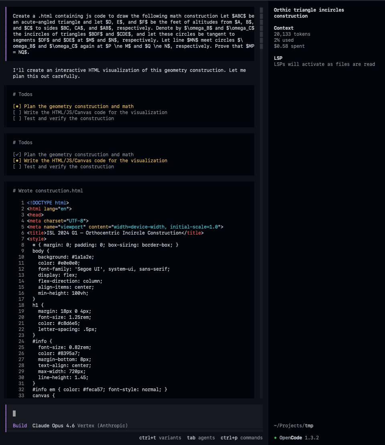Click the green OpenCode status dot

(276, 438)
